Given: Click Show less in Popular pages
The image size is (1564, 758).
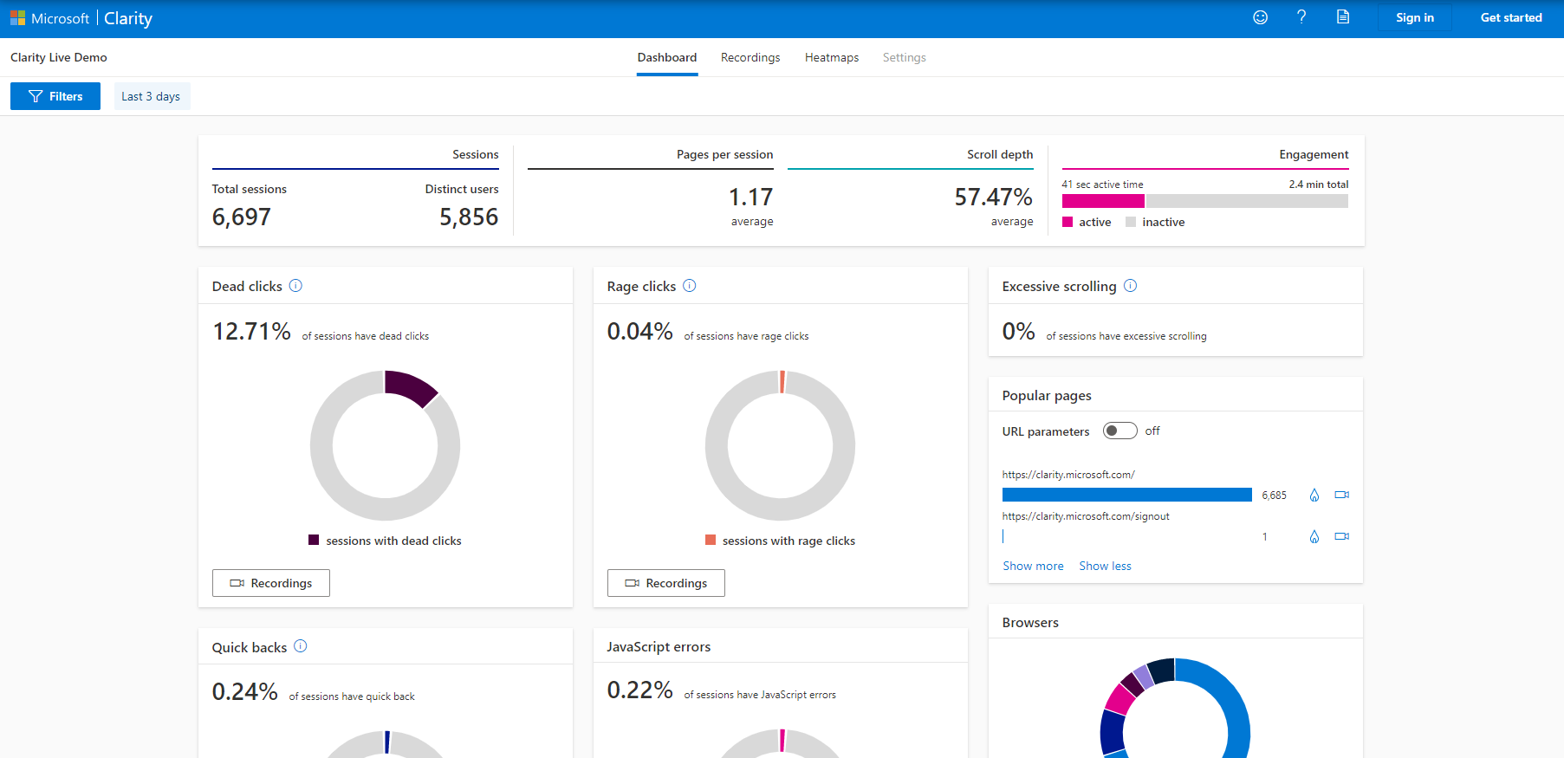Looking at the screenshot, I should [x=1105, y=566].
